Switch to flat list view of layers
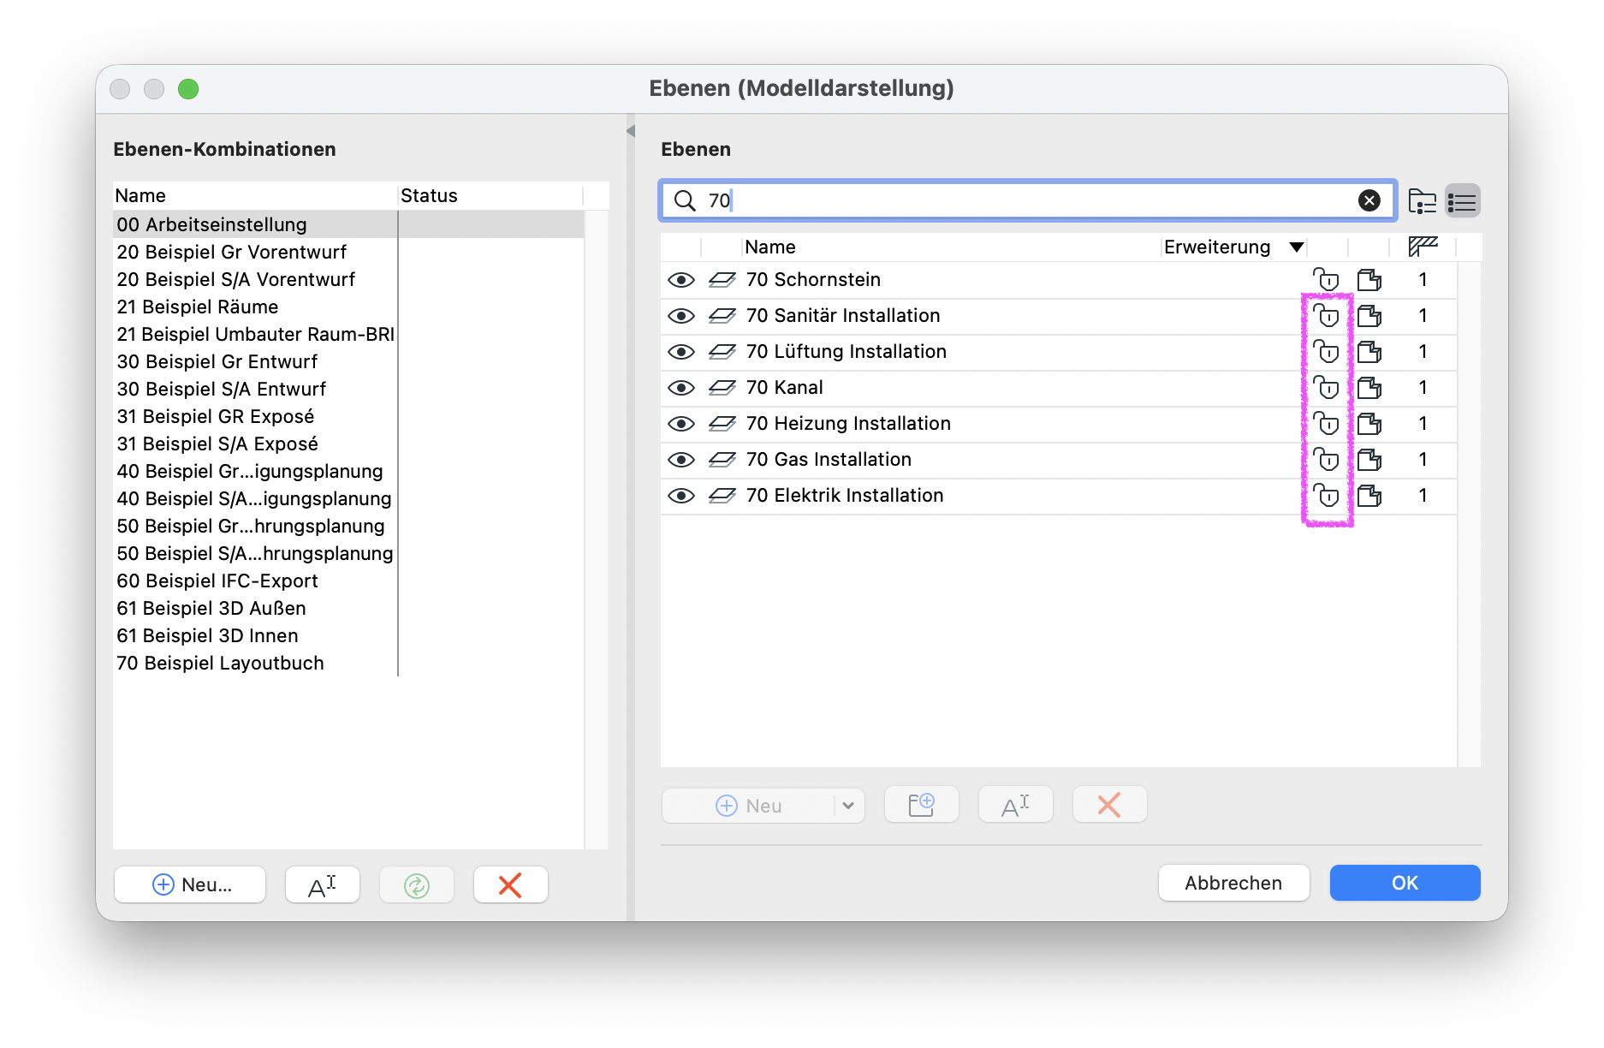This screenshot has width=1604, height=1048. (x=1462, y=201)
